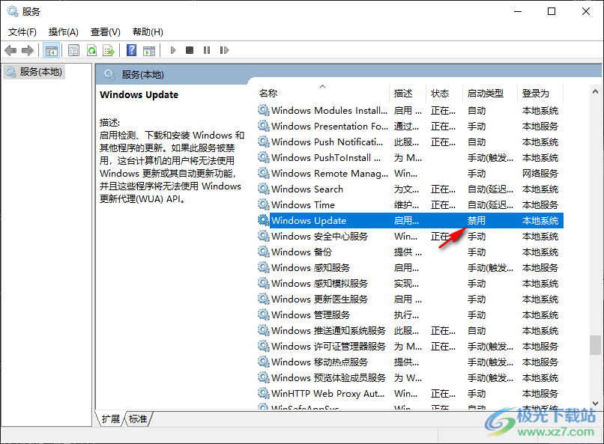
Task: Select Windows Modules Installer service row
Action: [x=410, y=111]
